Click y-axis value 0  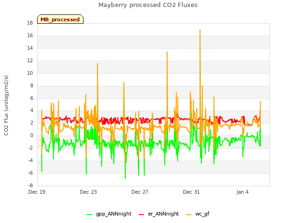32,135
